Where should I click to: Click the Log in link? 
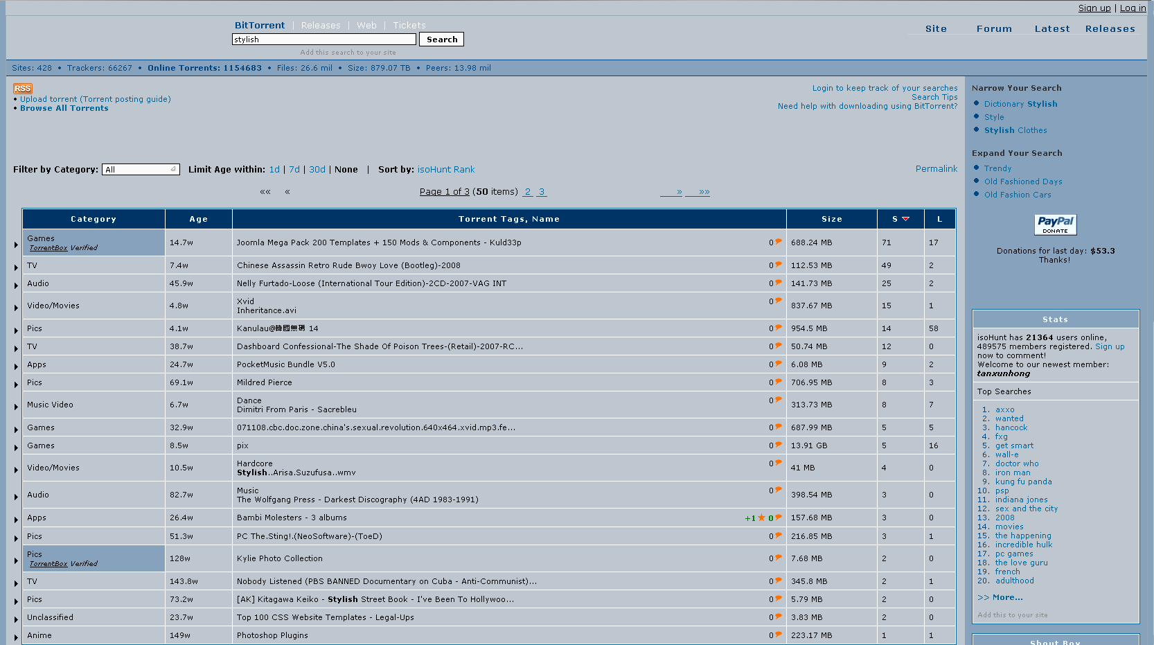click(x=1133, y=8)
